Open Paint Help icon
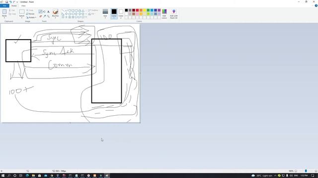Image resolution: width=318 pixels, height=178 pixels. (x=316, y=5)
